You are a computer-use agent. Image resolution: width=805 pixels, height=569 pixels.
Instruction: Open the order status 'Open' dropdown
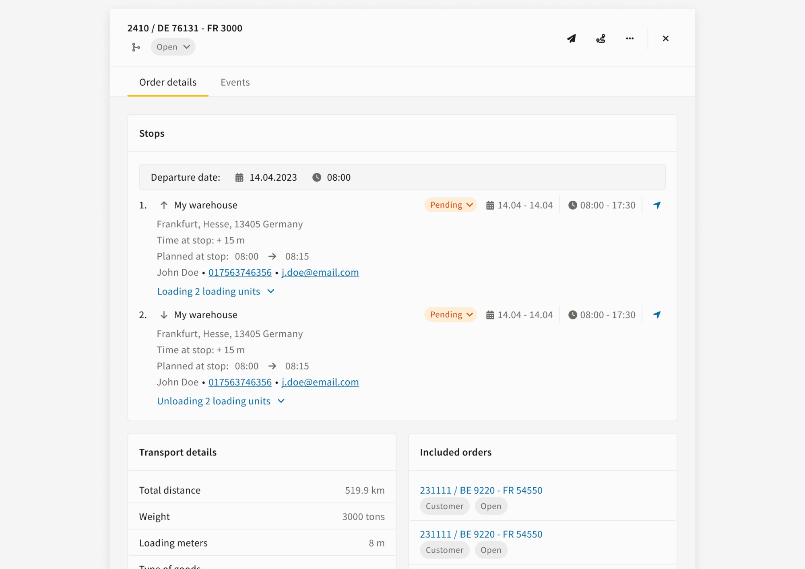tap(173, 47)
